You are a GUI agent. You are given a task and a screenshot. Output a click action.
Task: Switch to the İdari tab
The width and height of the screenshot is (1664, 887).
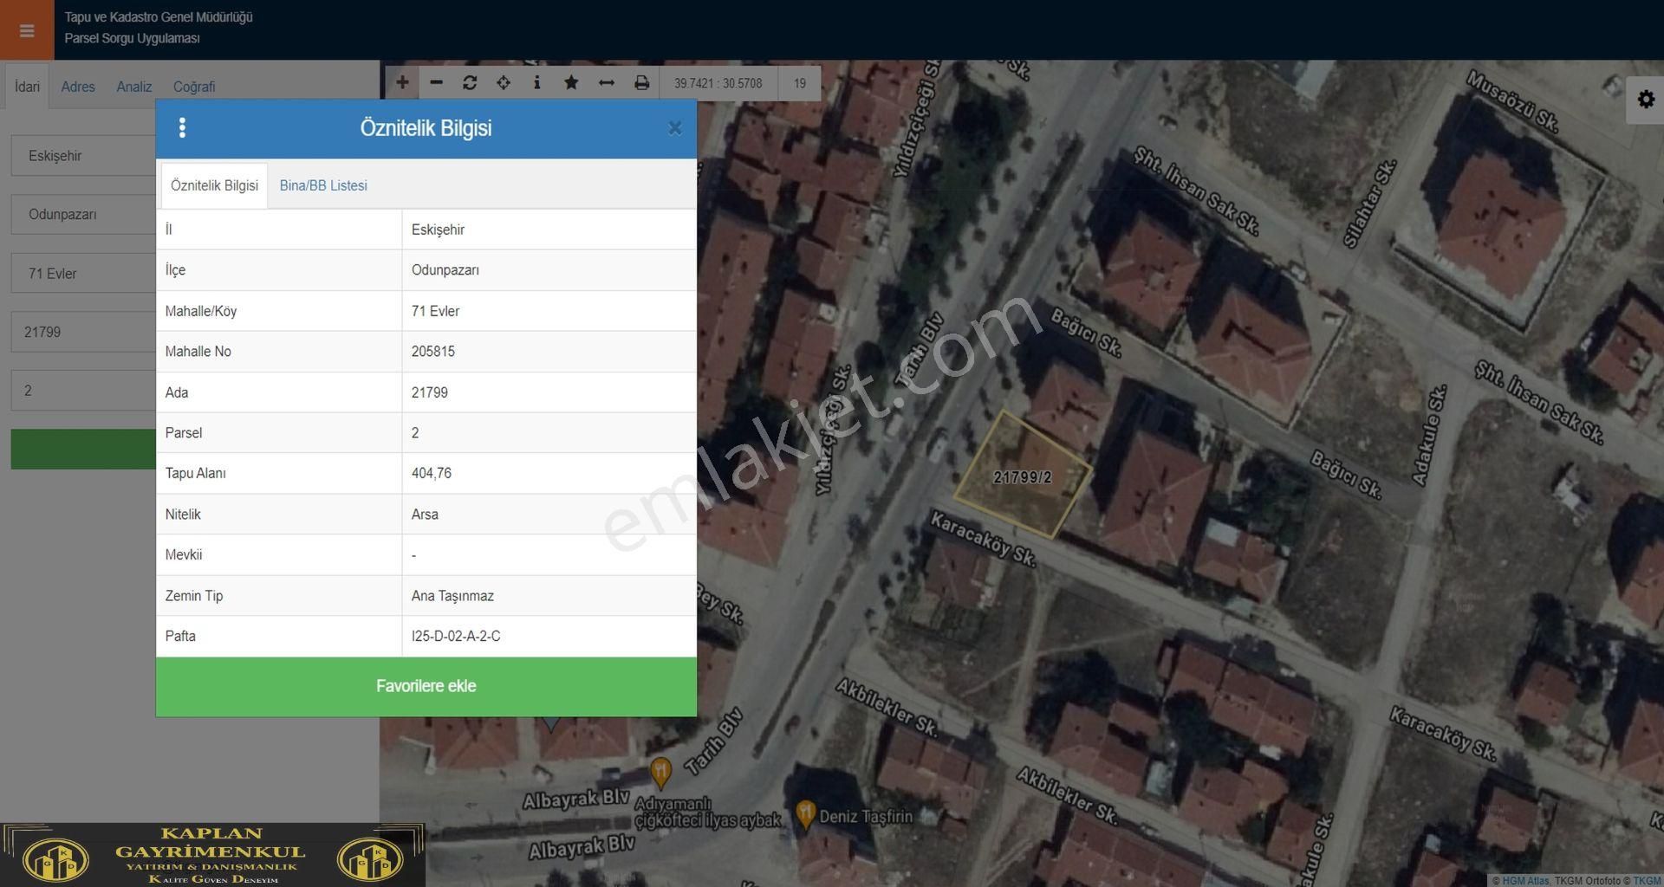(x=27, y=87)
